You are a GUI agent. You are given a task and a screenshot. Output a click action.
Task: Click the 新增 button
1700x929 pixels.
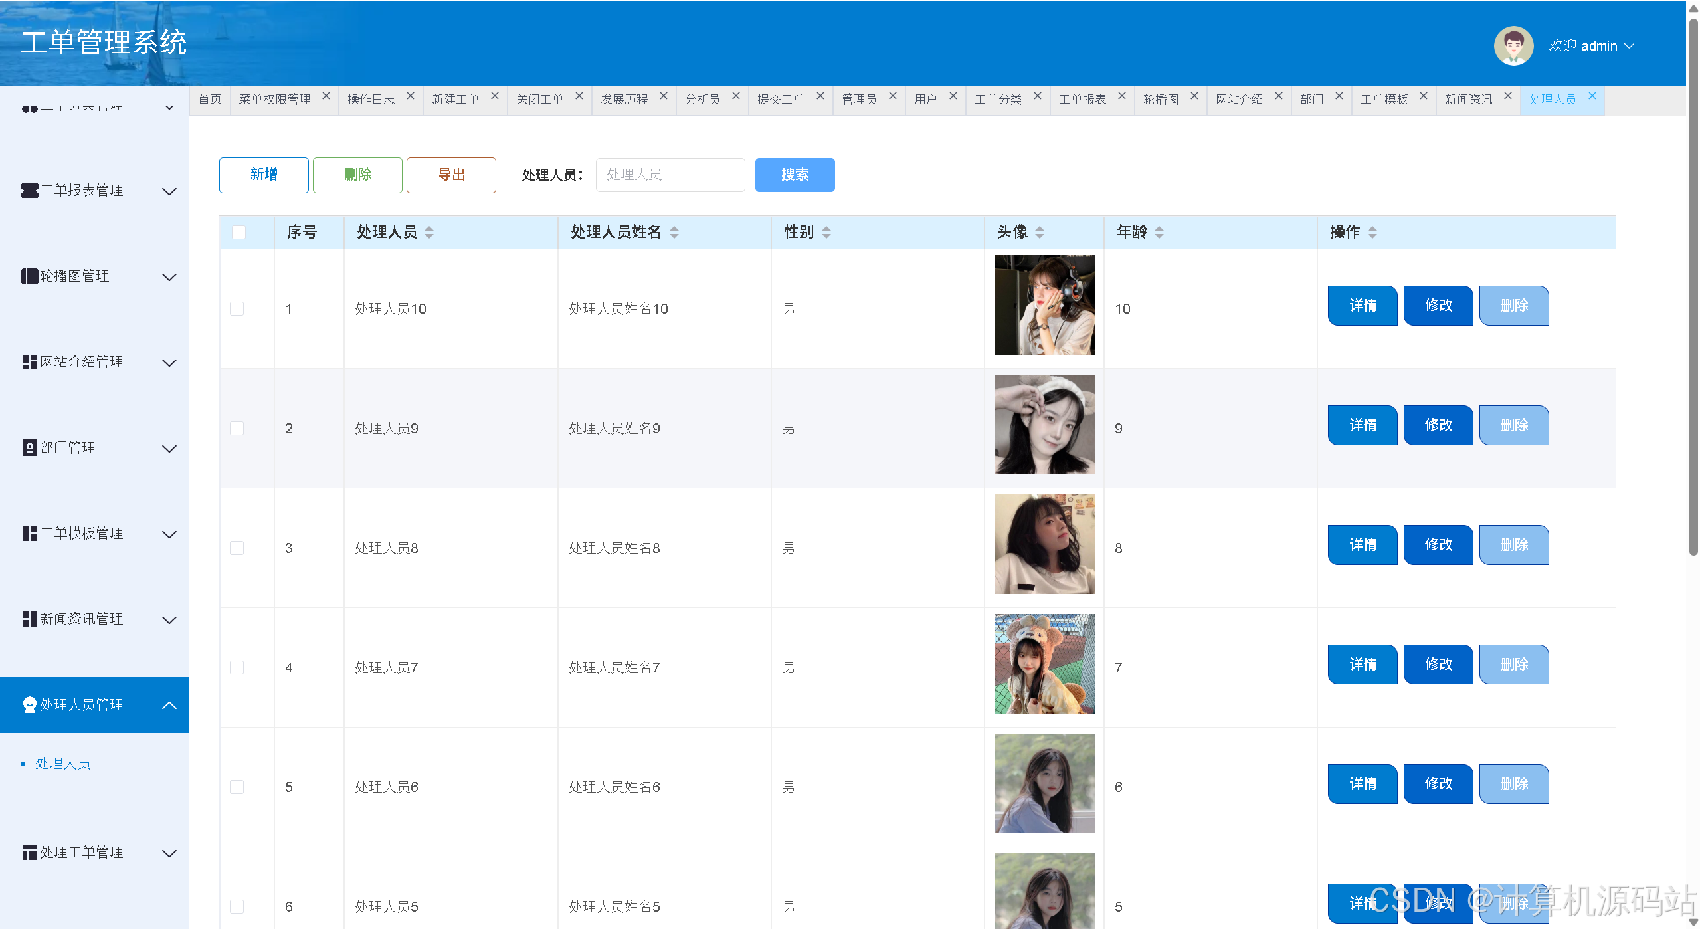click(x=264, y=175)
